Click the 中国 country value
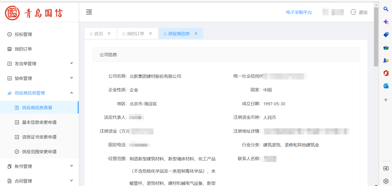 point(268,90)
